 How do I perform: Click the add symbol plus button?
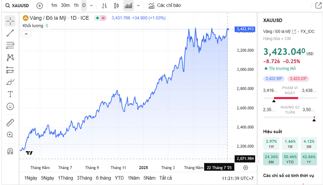click(40, 5)
